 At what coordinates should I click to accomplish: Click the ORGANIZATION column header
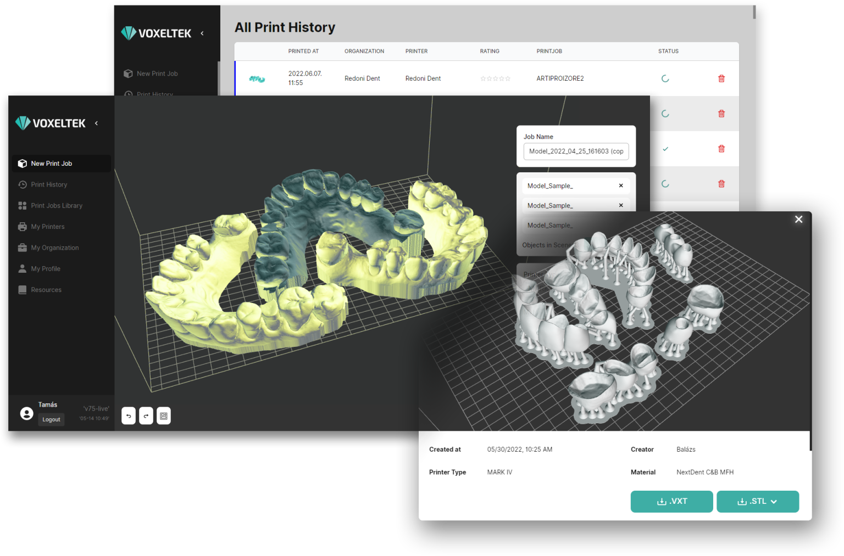pyautogui.click(x=364, y=51)
